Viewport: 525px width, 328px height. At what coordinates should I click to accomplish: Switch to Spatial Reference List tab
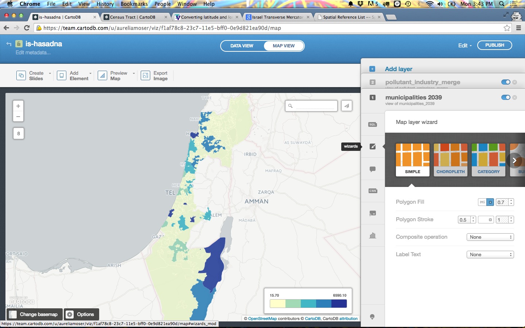pyautogui.click(x=349, y=17)
